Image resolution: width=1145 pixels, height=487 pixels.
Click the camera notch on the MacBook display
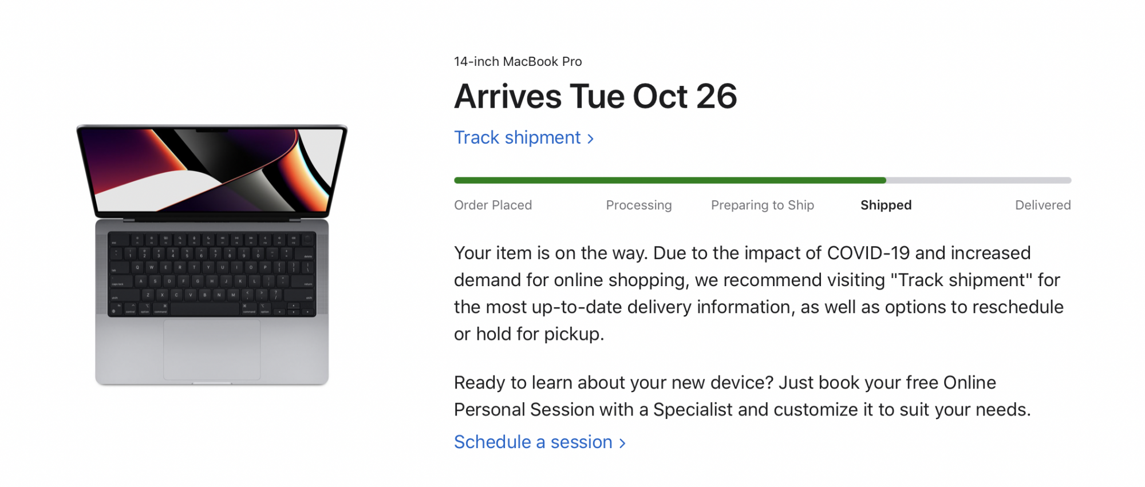click(x=212, y=130)
